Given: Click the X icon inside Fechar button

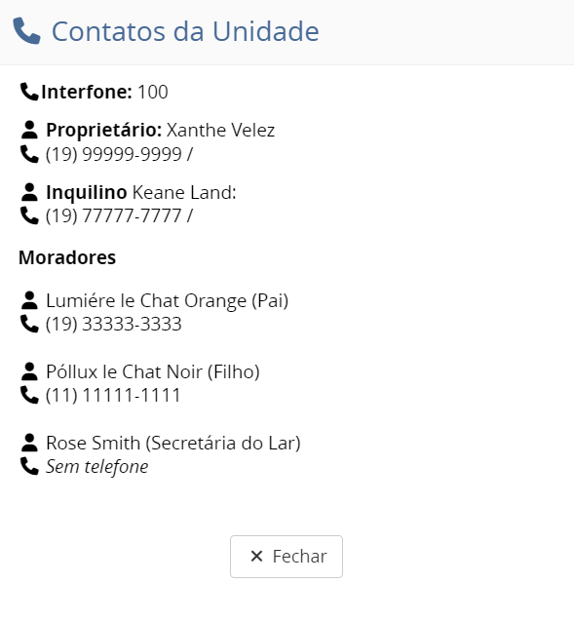Looking at the screenshot, I should pos(256,556).
